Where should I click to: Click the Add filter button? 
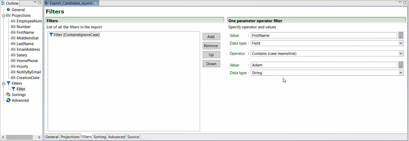[211, 37]
